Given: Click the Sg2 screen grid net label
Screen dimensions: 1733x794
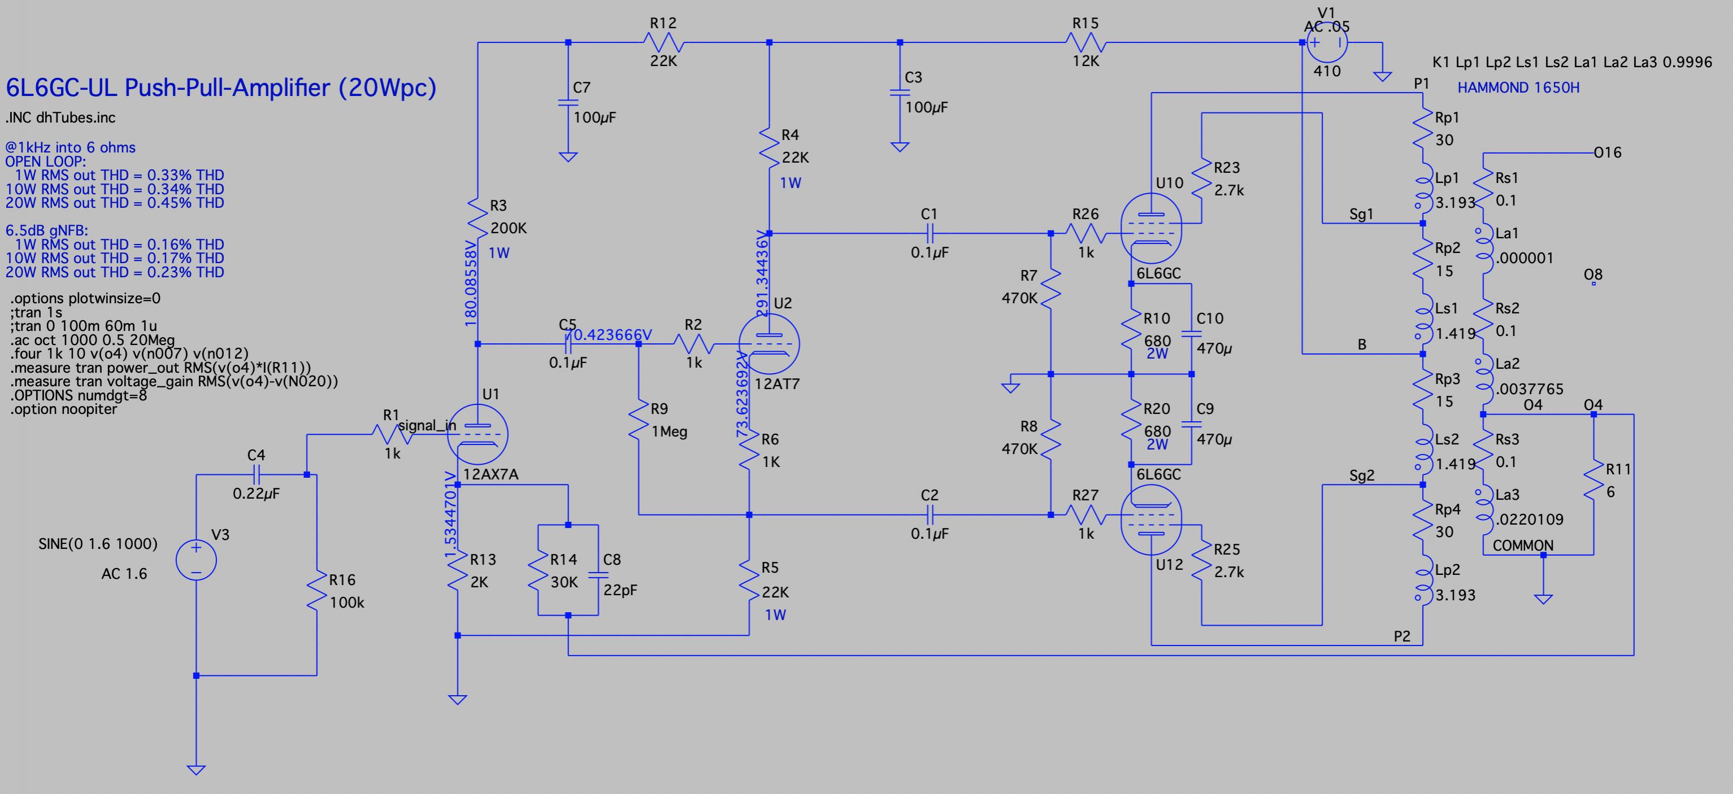Looking at the screenshot, I should click(x=1362, y=476).
